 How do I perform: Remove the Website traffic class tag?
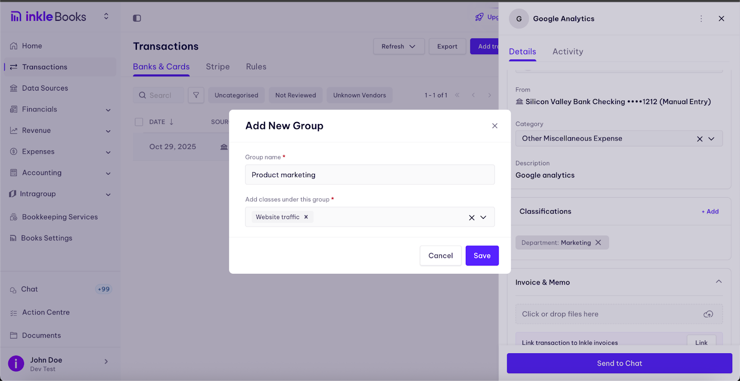(306, 217)
